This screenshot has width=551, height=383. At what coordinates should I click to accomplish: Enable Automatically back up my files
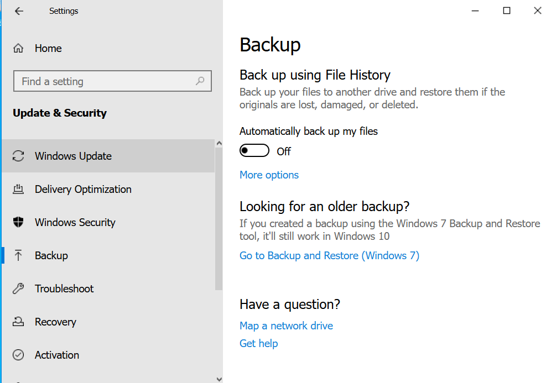point(254,151)
